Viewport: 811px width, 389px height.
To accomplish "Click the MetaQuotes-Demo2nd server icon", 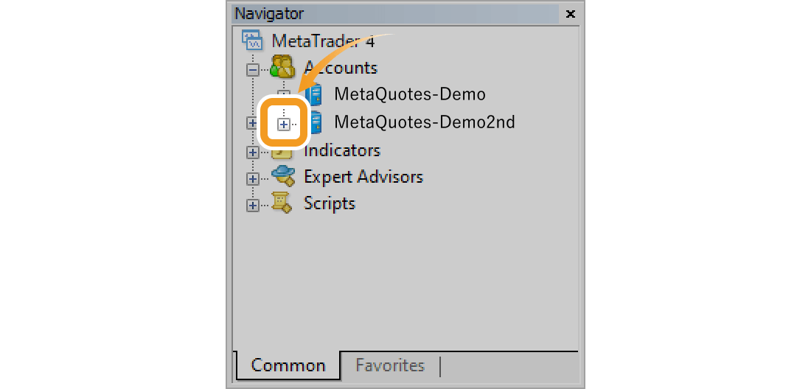I will coord(316,122).
